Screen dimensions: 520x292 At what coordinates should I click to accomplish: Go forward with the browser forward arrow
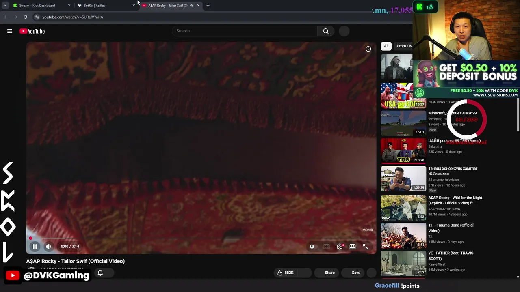coord(15,17)
